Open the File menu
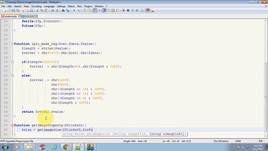Screen dimensions: 268x151 click(x=3, y=6)
